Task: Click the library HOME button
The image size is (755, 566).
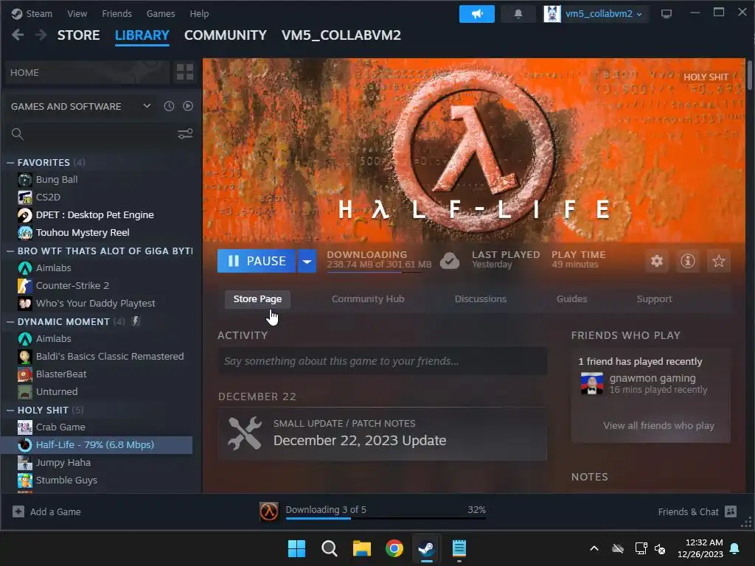Action: (88, 72)
